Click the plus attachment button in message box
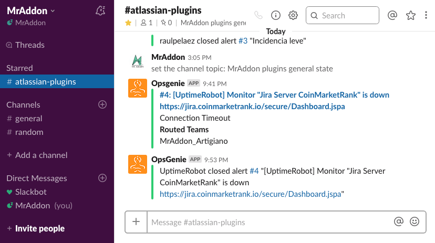Viewport: 435px width, 243px height. pyautogui.click(x=136, y=222)
